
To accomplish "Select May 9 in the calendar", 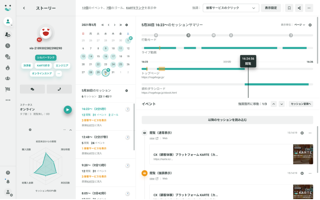I will point(105,48).
